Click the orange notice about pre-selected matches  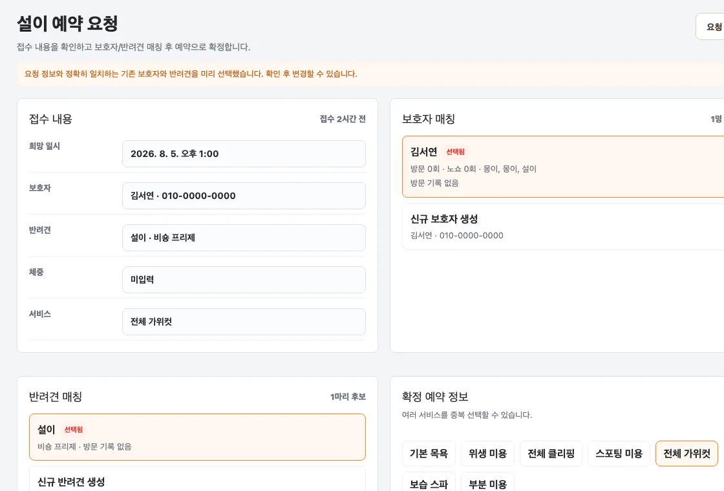tap(370, 74)
